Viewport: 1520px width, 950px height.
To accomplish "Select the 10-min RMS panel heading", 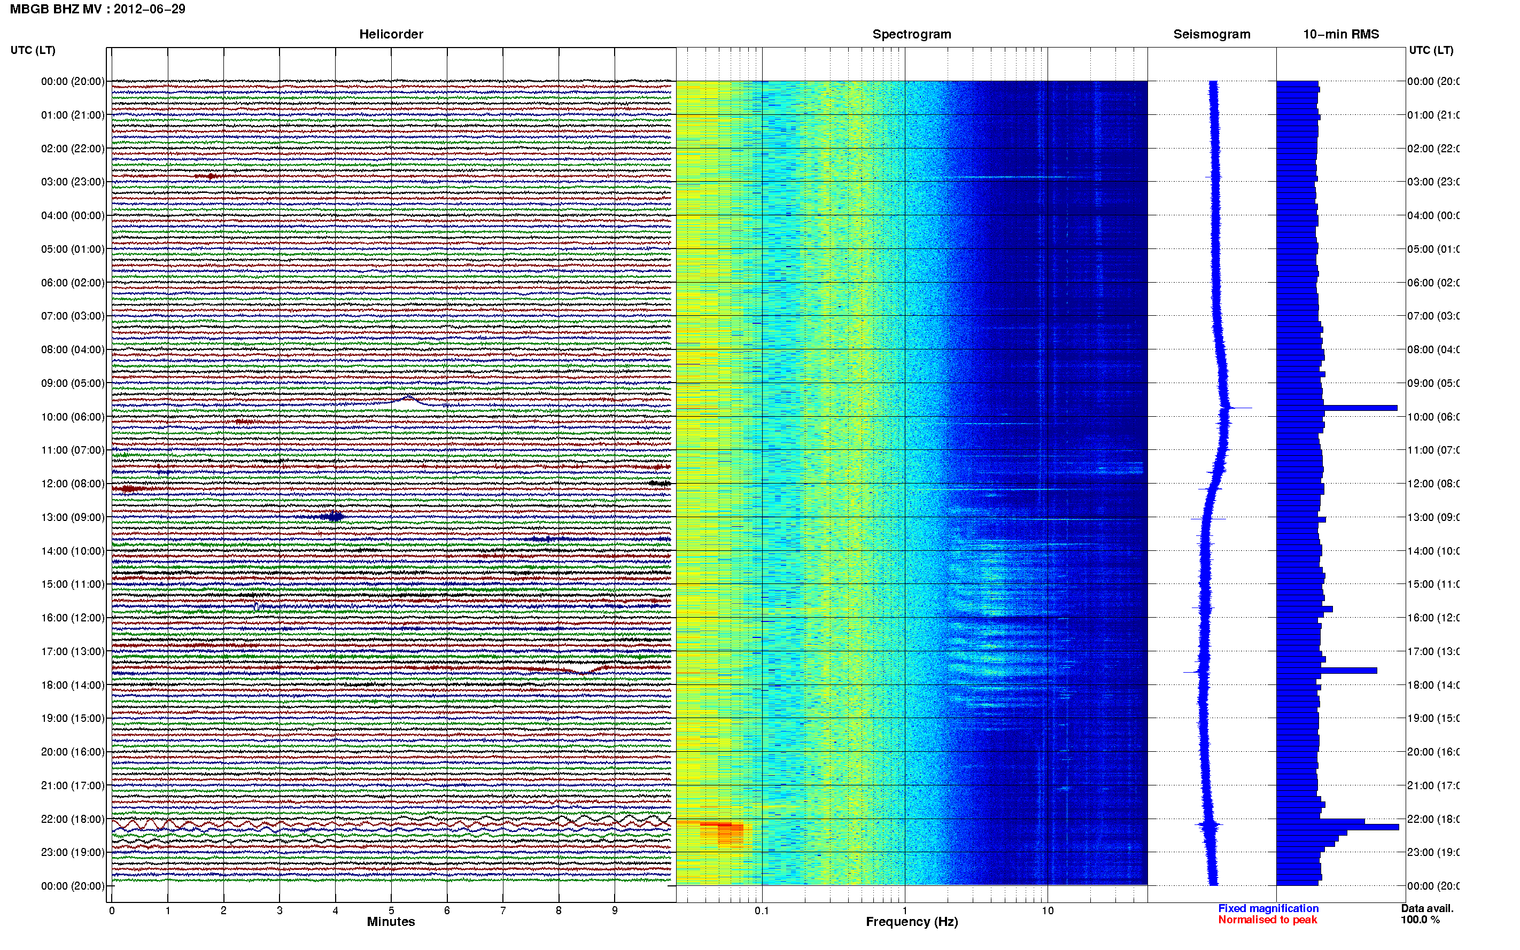I will (x=1341, y=34).
